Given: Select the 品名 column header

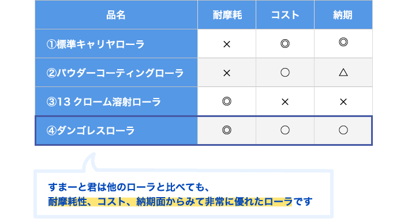Looking at the screenshot, I should pyautogui.click(x=116, y=15).
